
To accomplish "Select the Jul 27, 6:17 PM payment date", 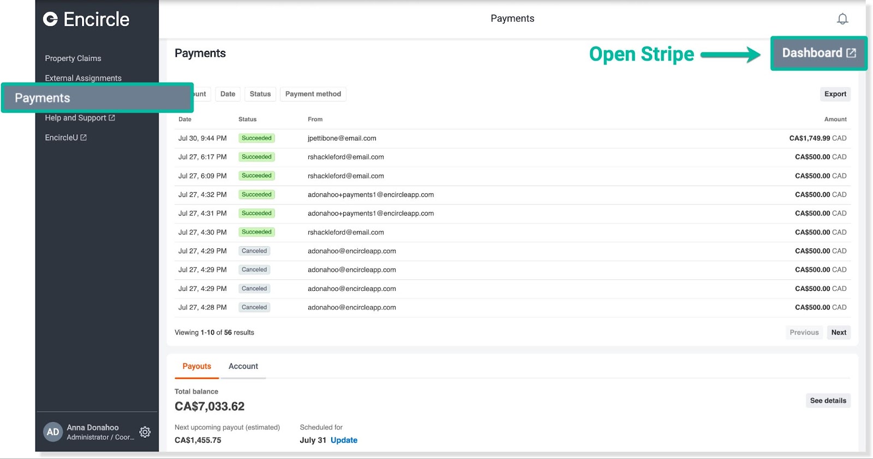I will click(202, 157).
